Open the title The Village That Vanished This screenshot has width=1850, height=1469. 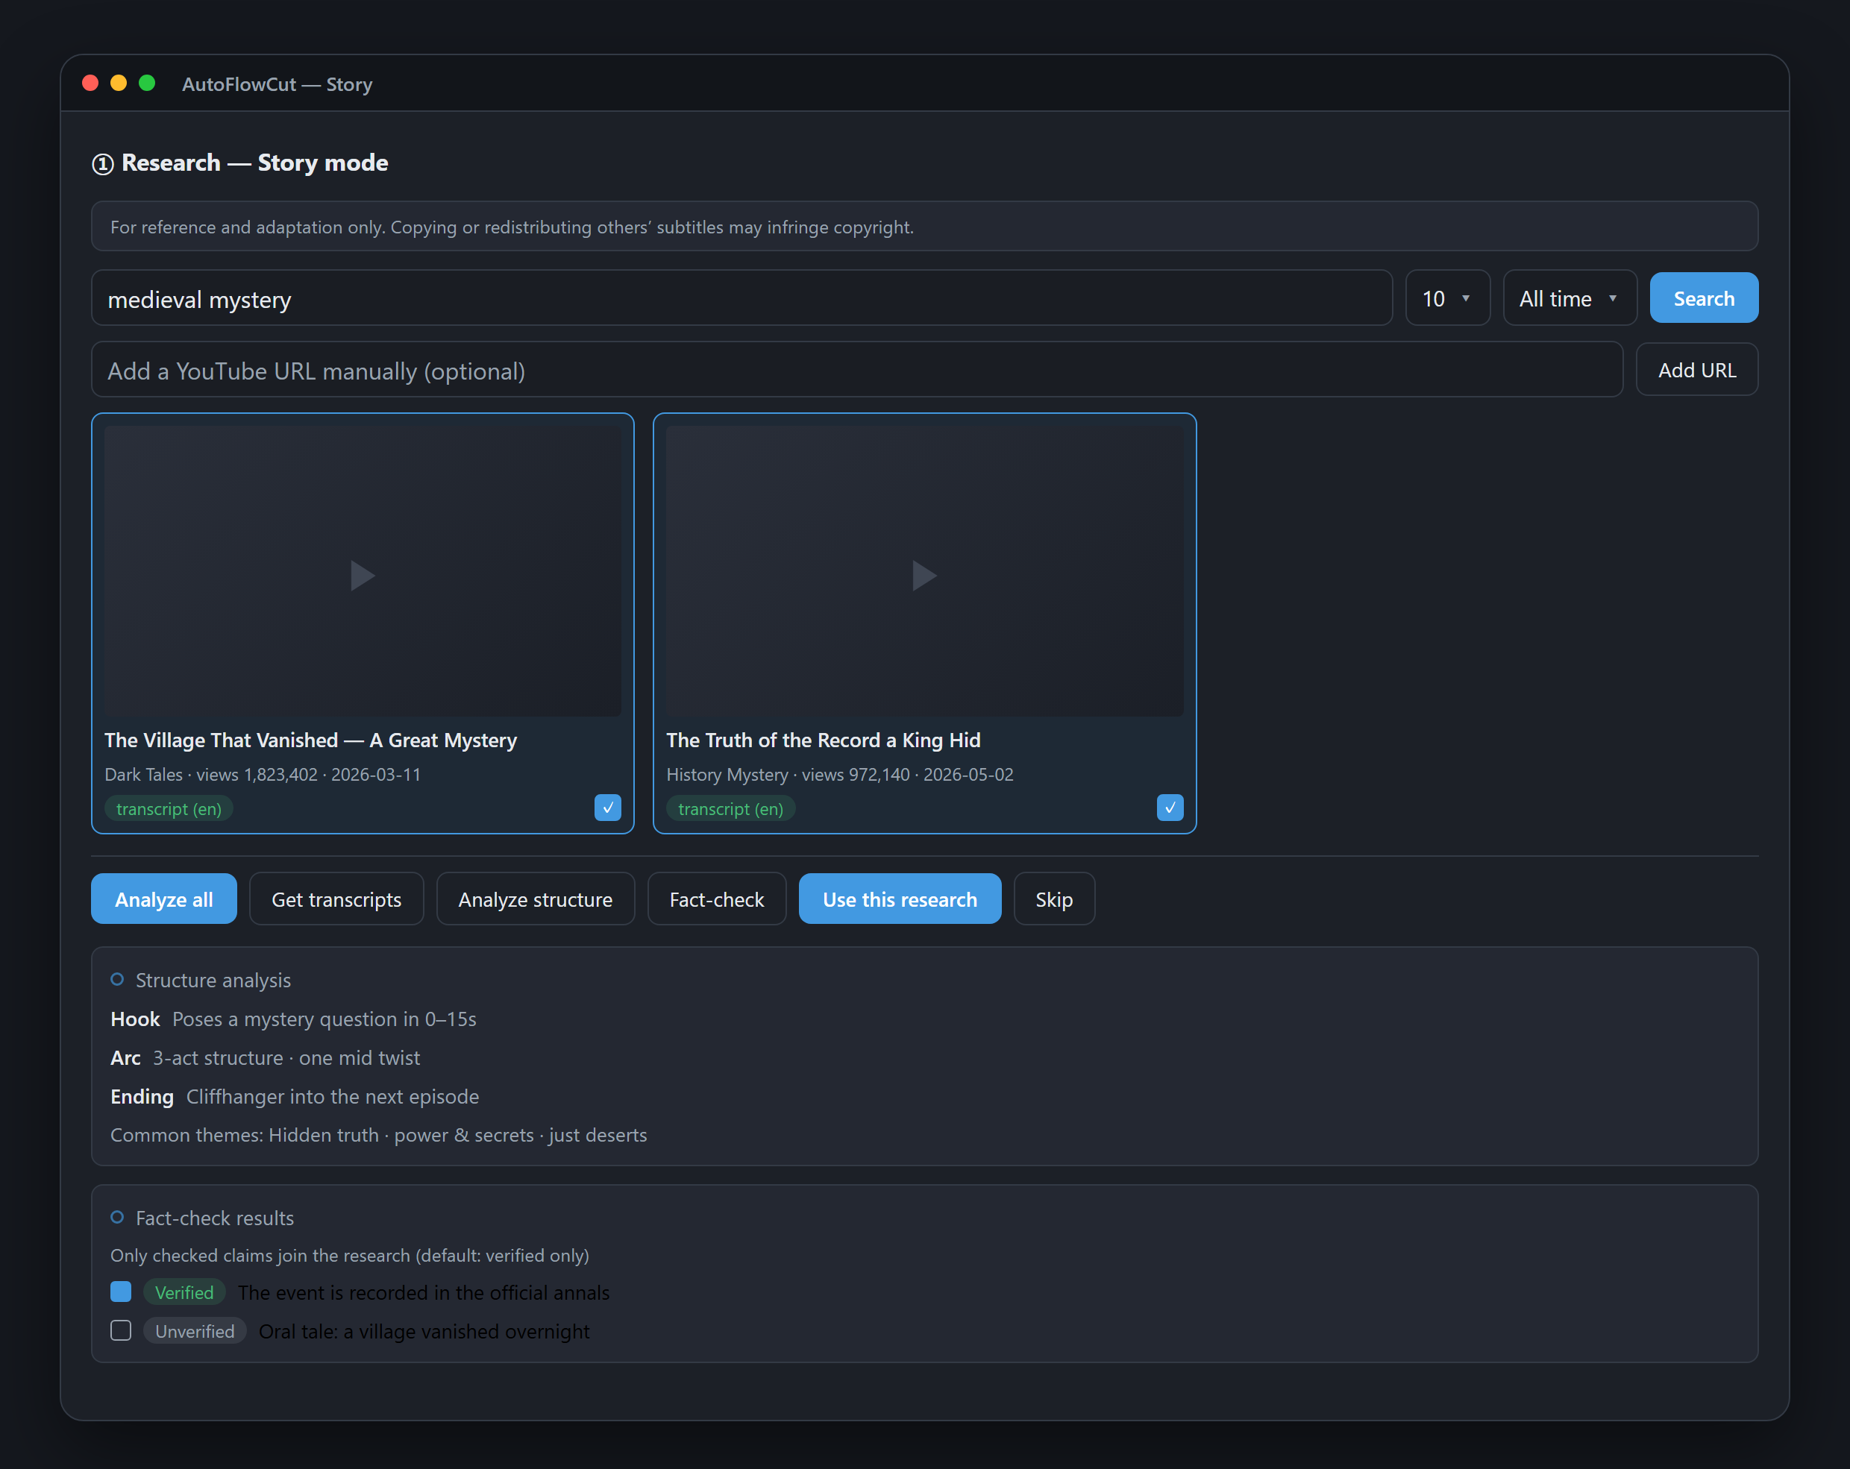(x=310, y=740)
